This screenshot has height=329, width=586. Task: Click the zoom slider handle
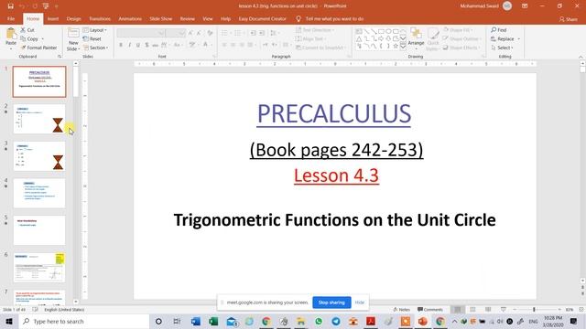click(x=534, y=310)
